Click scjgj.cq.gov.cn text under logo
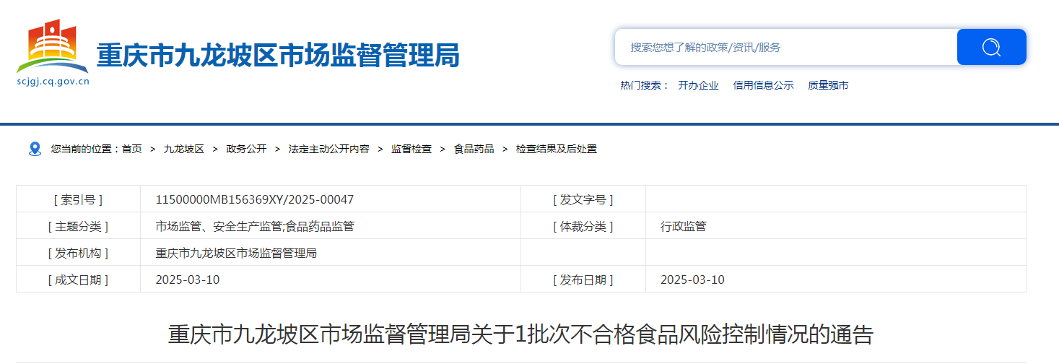 [53, 82]
